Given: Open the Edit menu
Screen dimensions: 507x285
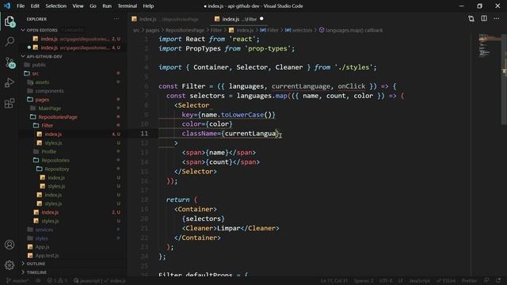Looking at the screenshot, I should coord(35,6).
